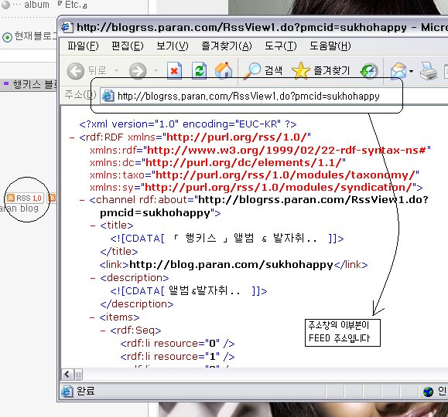Click the second orange RSS badge on blog

click(52, 198)
